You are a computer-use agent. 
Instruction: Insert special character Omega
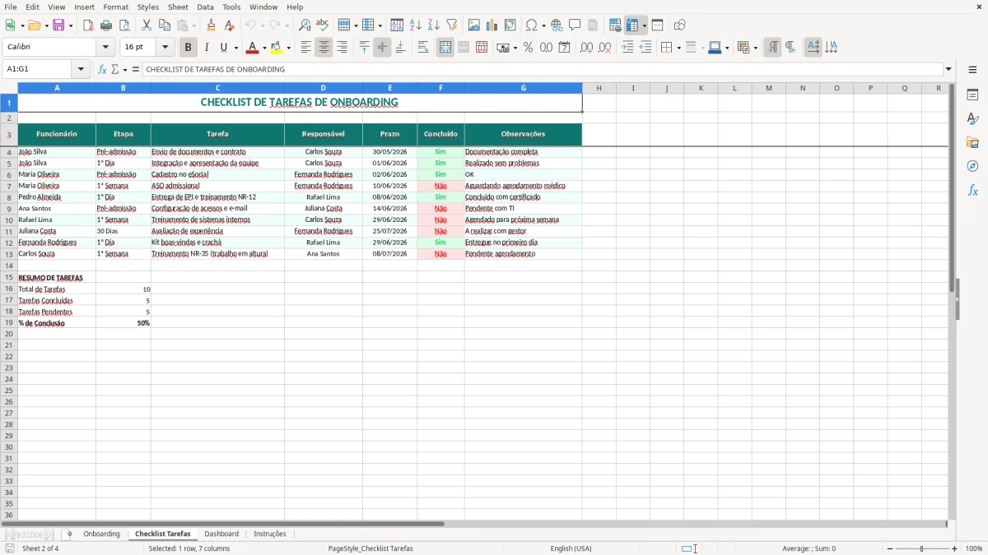point(531,25)
